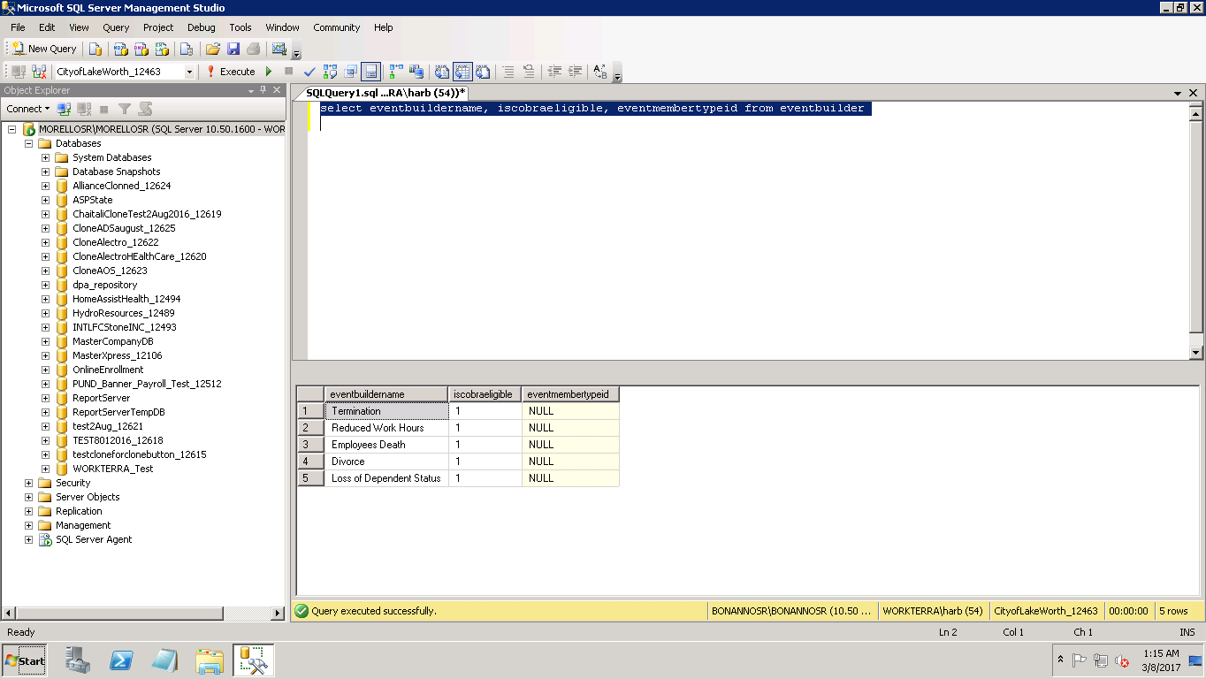The height and width of the screenshot is (679, 1206).
Task: Open the Tools menu
Action: [240, 27]
